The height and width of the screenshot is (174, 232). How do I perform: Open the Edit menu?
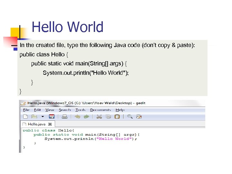[x=37, y=110]
